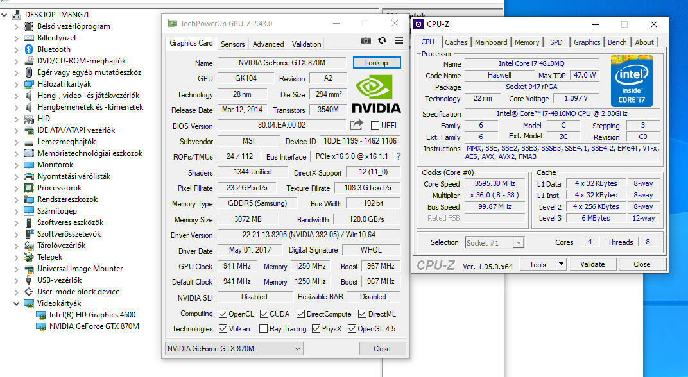Click the Bluetooth device icon

29,49
